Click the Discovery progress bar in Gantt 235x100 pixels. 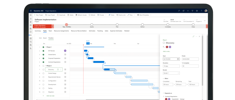tap(109, 69)
